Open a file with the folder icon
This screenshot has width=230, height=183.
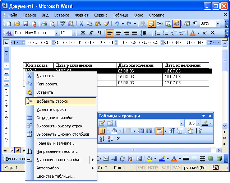(x=17, y=24)
